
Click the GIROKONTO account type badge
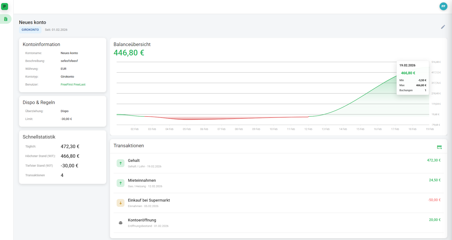(x=30, y=30)
